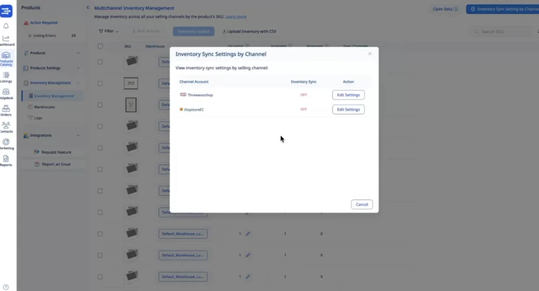
Task: Expand the Products Settings section
Action: click(x=52, y=68)
